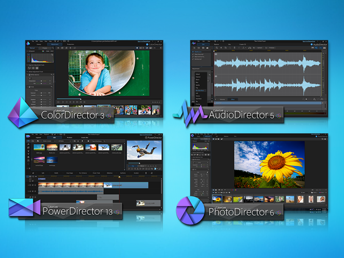The width and height of the screenshot is (344, 258).
Task: Collapse Tone group in ColorDirector
Action: (28, 87)
